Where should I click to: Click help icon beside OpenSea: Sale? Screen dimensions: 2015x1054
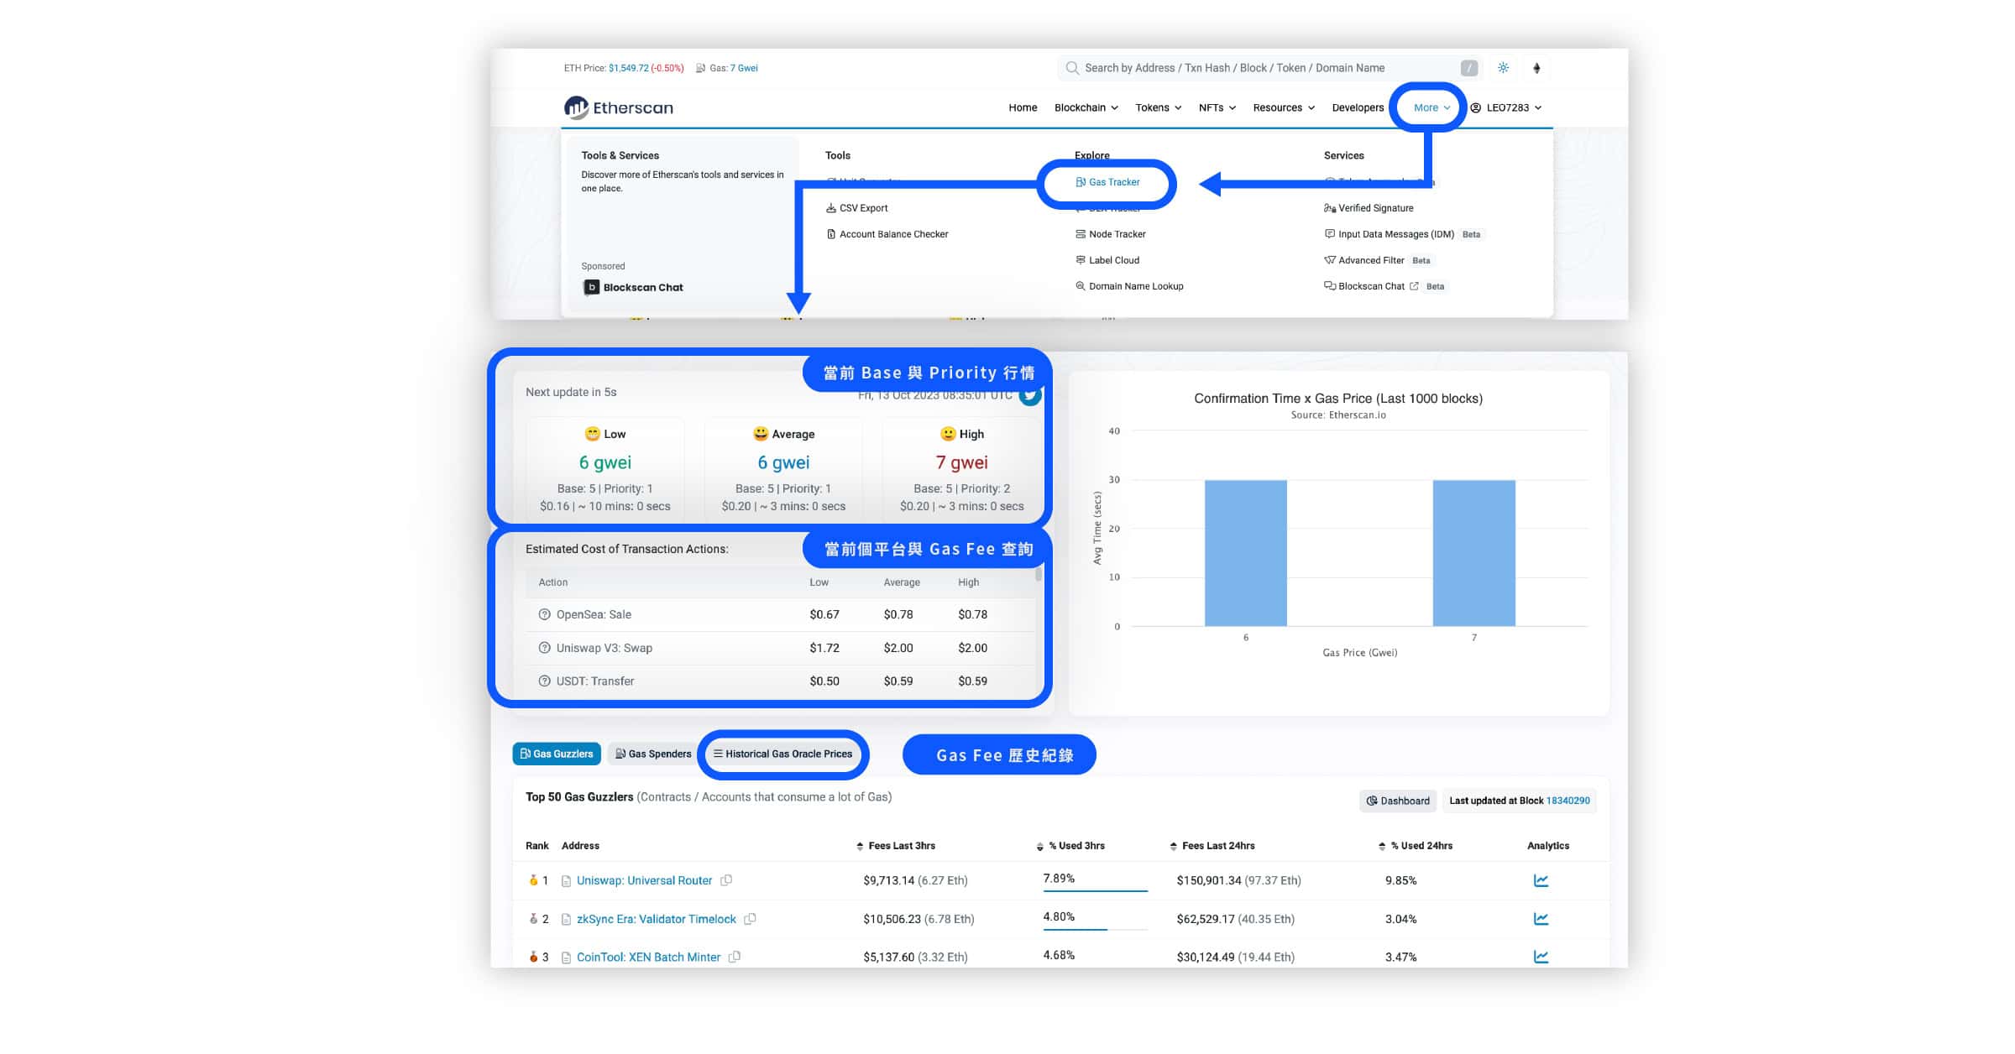pyautogui.click(x=544, y=614)
